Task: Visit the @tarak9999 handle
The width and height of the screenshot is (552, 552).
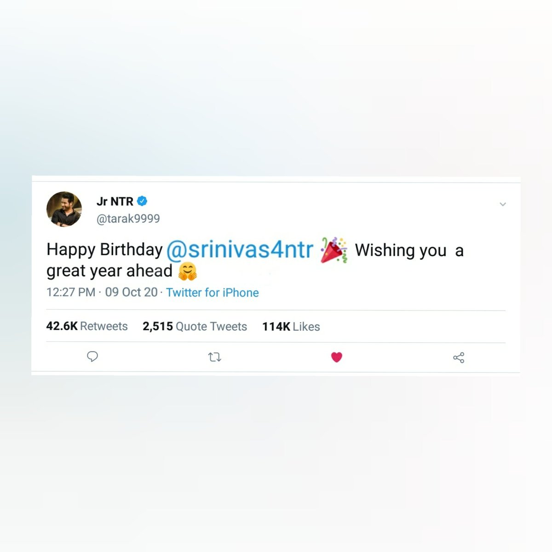Action: click(x=128, y=218)
